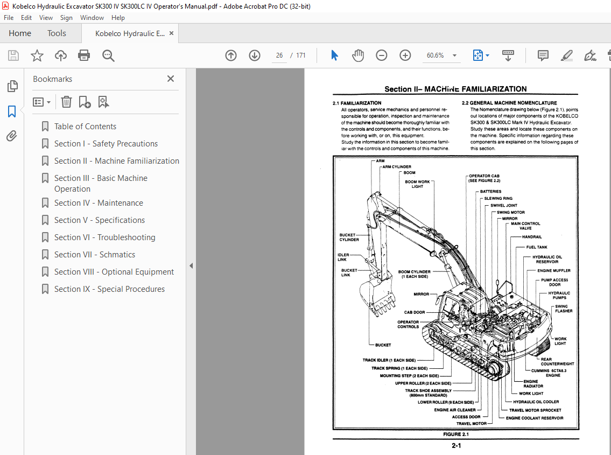Print the document with printer icon

pyautogui.click(x=84, y=55)
